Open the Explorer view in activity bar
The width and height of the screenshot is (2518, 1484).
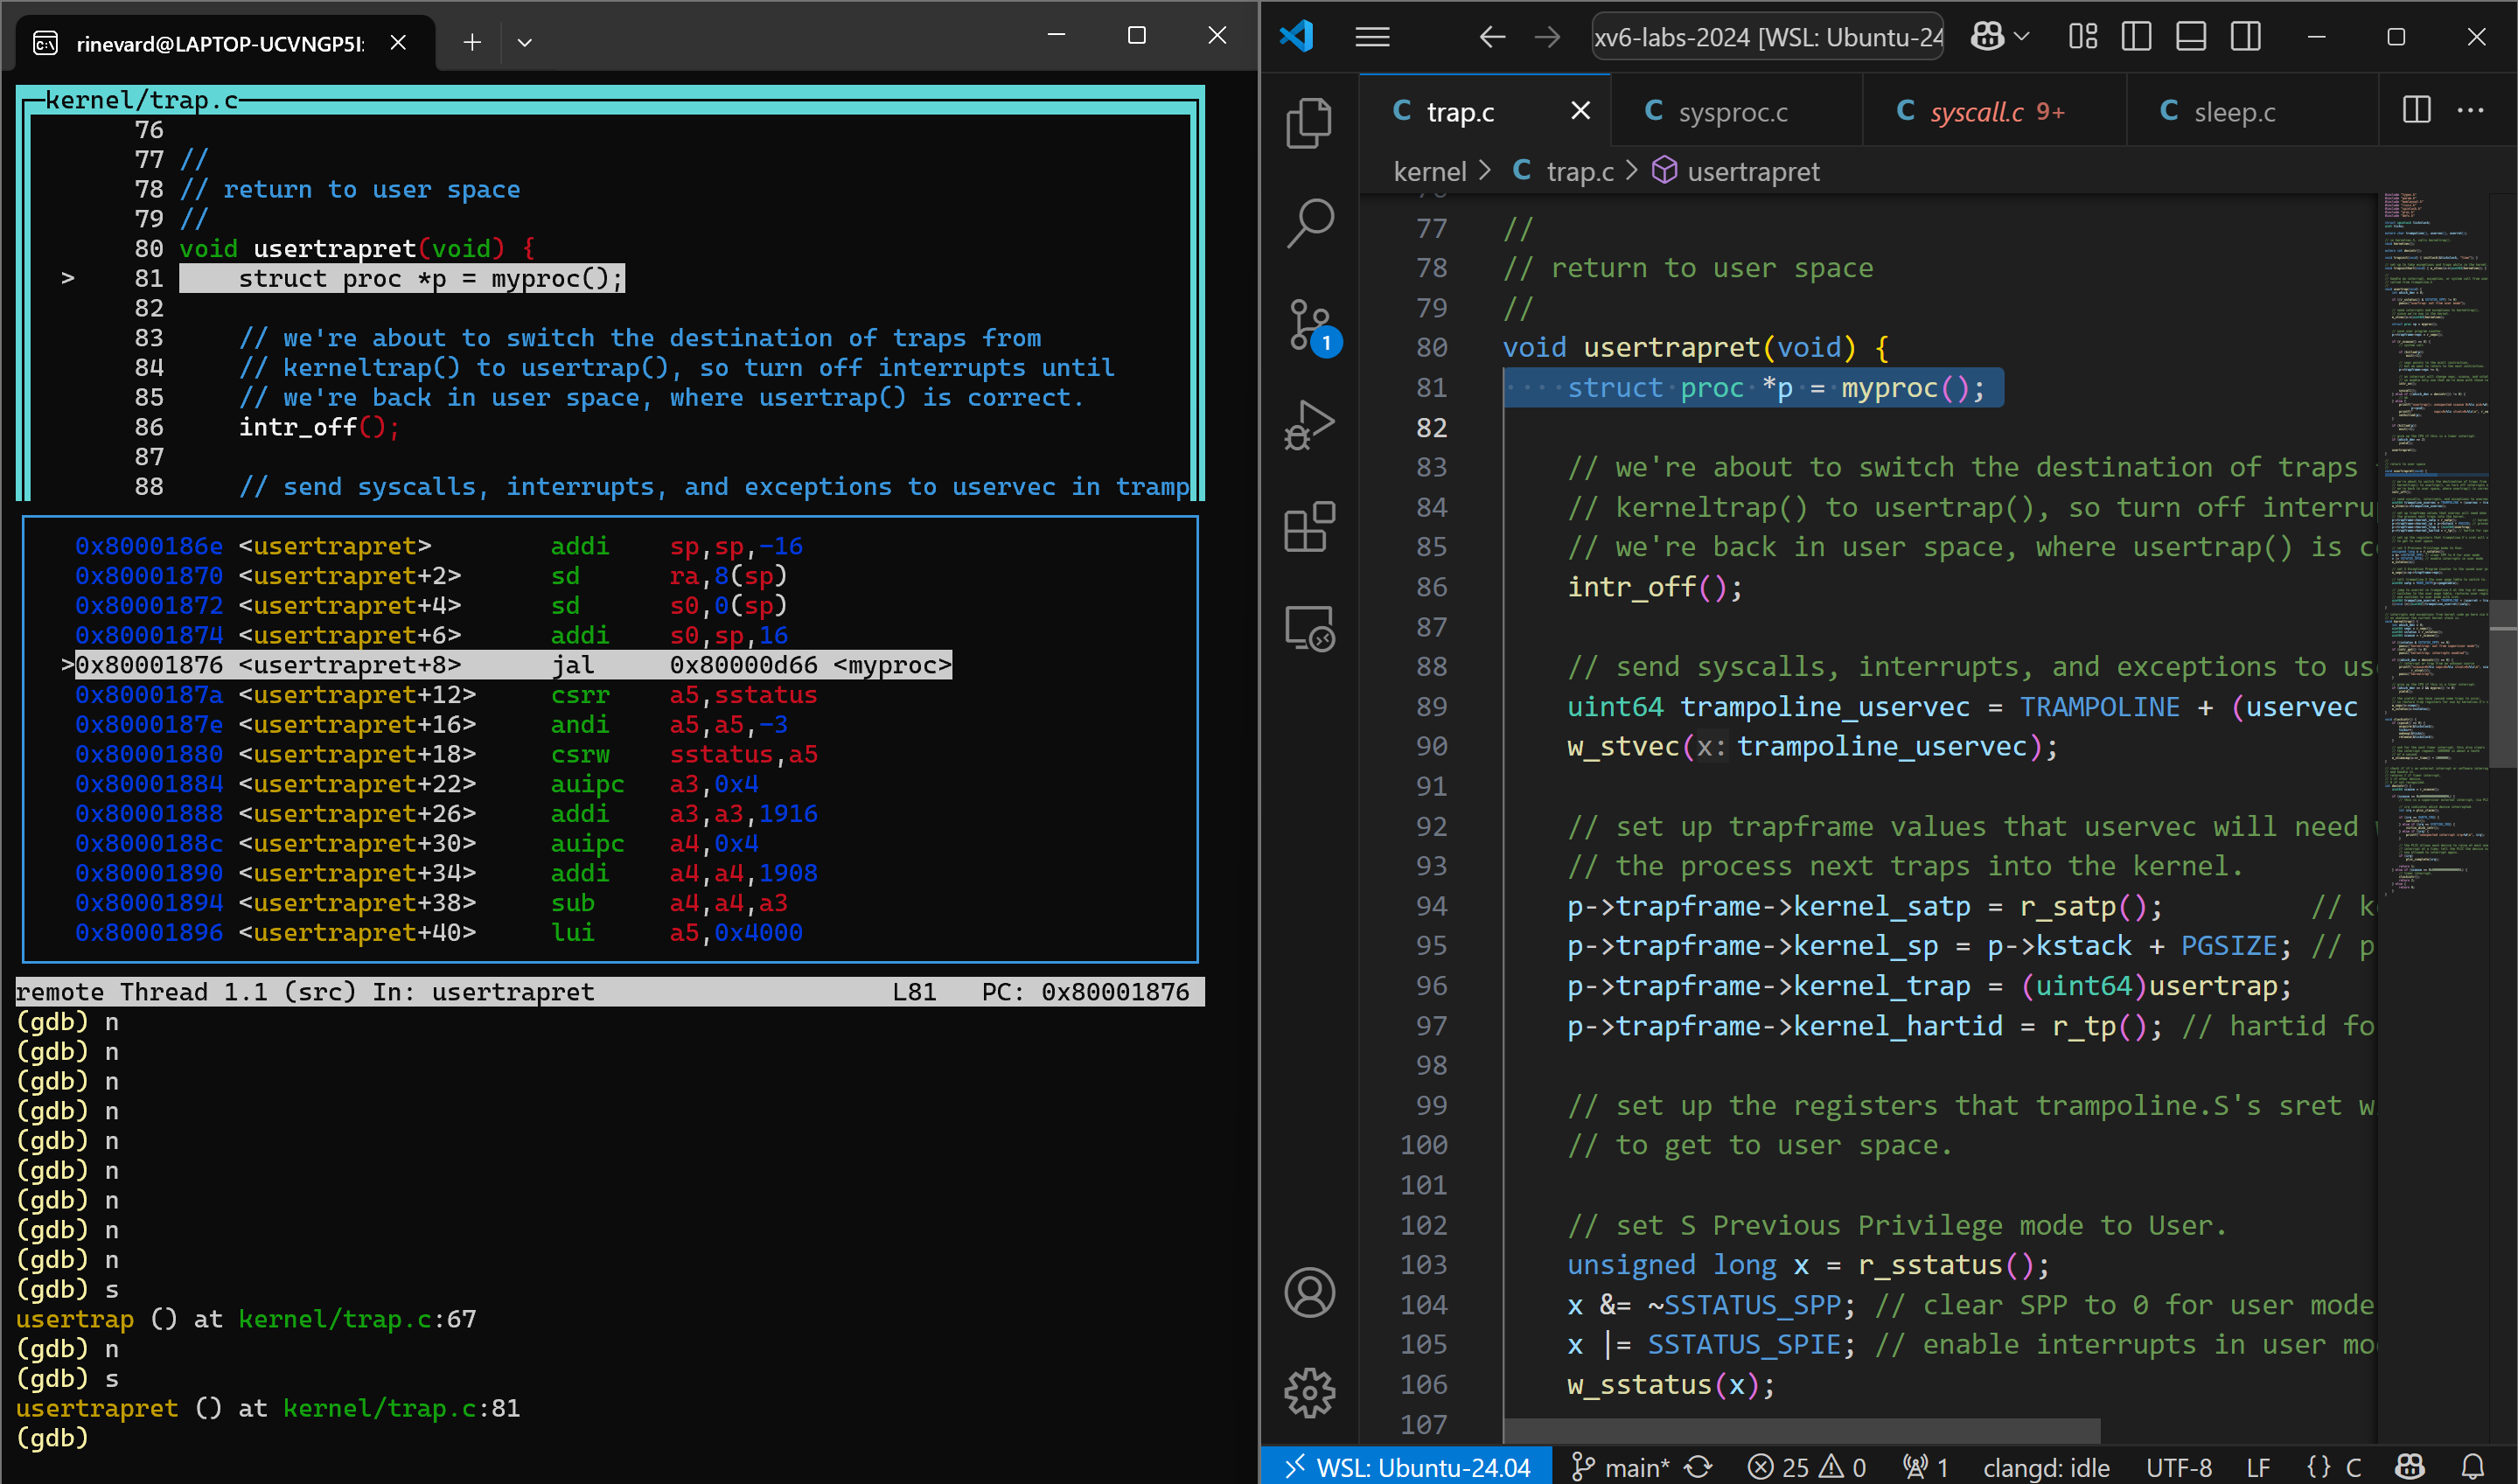(1308, 123)
